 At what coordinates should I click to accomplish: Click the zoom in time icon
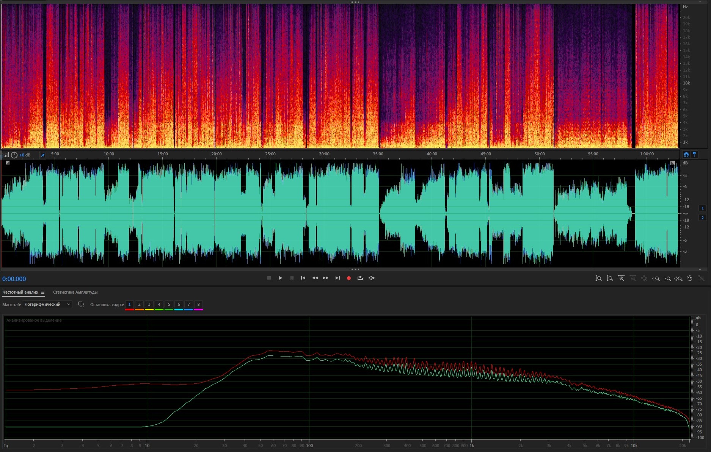pos(621,278)
